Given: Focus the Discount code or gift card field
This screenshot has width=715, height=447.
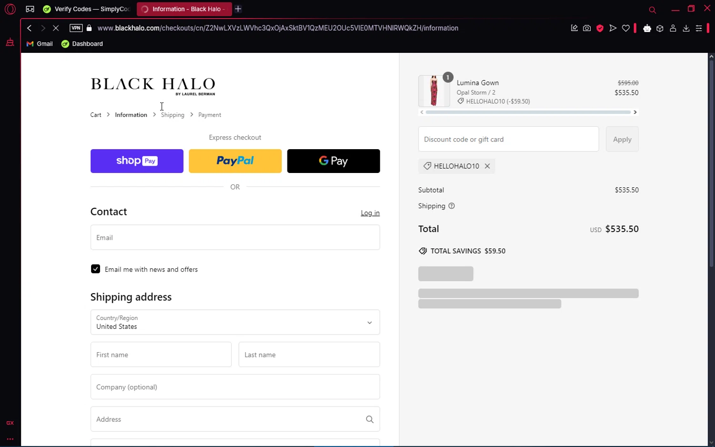Looking at the screenshot, I should click(509, 139).
